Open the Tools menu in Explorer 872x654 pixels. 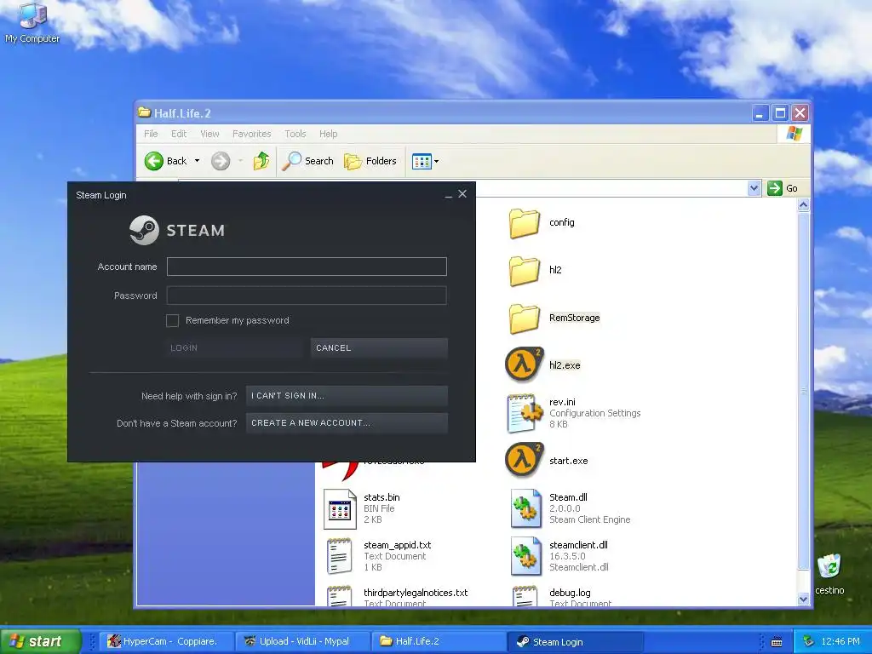coord(295,134)
